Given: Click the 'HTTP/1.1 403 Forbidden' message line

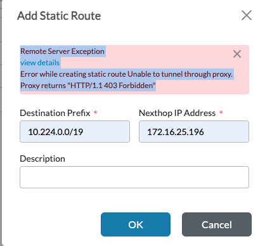Looking at the screenshot, I should [x=88, y=86].
